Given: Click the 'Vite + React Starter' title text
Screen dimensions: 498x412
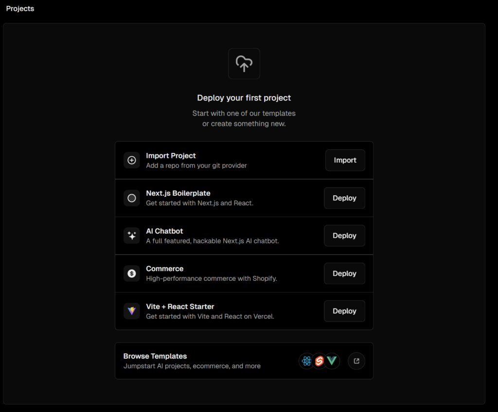Looking at the screenshot, I should click(x=180, y=307).
